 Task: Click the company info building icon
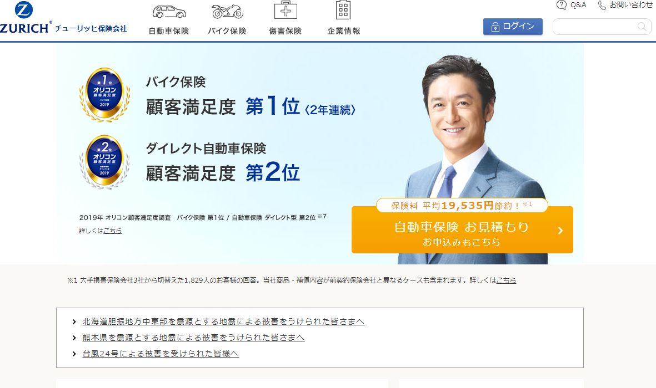343,9
